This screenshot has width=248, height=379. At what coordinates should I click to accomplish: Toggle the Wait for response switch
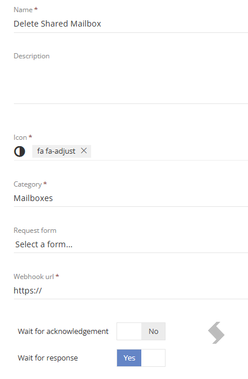click(x=141, y=358)
